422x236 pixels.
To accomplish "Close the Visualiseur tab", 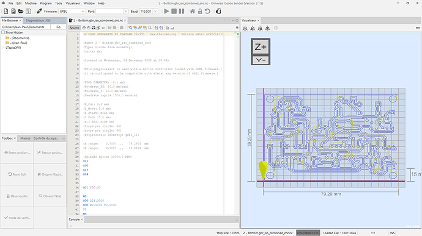I will coord(258,20).
